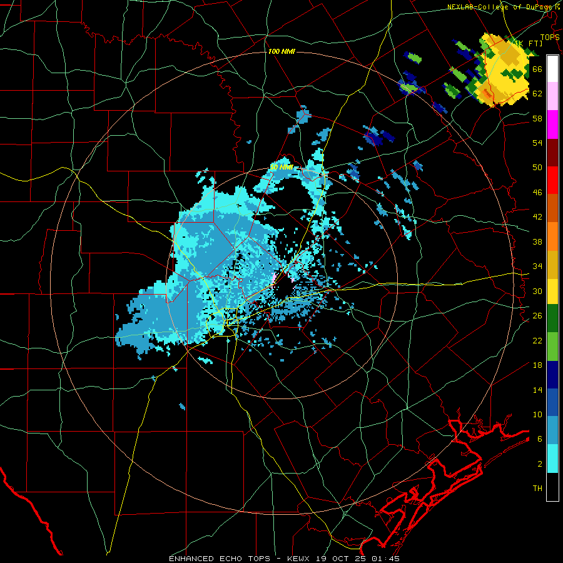Click the '46' legend value

(537, 192)
